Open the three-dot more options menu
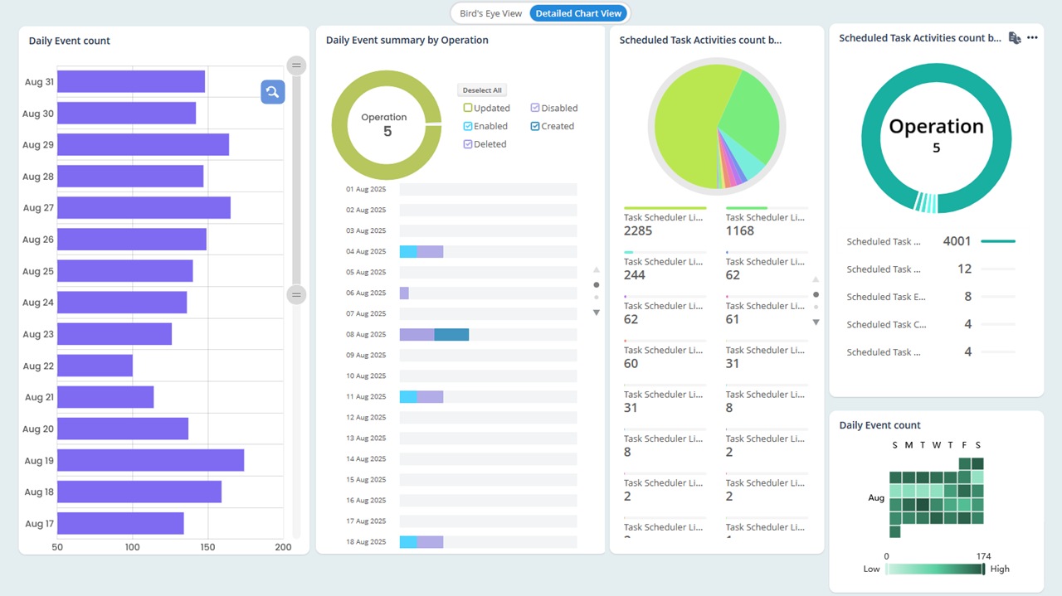1062x596 pixels. (x=1032, y=38)
